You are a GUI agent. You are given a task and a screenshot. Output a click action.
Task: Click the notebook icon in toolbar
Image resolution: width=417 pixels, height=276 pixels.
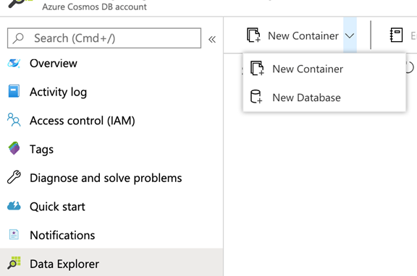396,35
